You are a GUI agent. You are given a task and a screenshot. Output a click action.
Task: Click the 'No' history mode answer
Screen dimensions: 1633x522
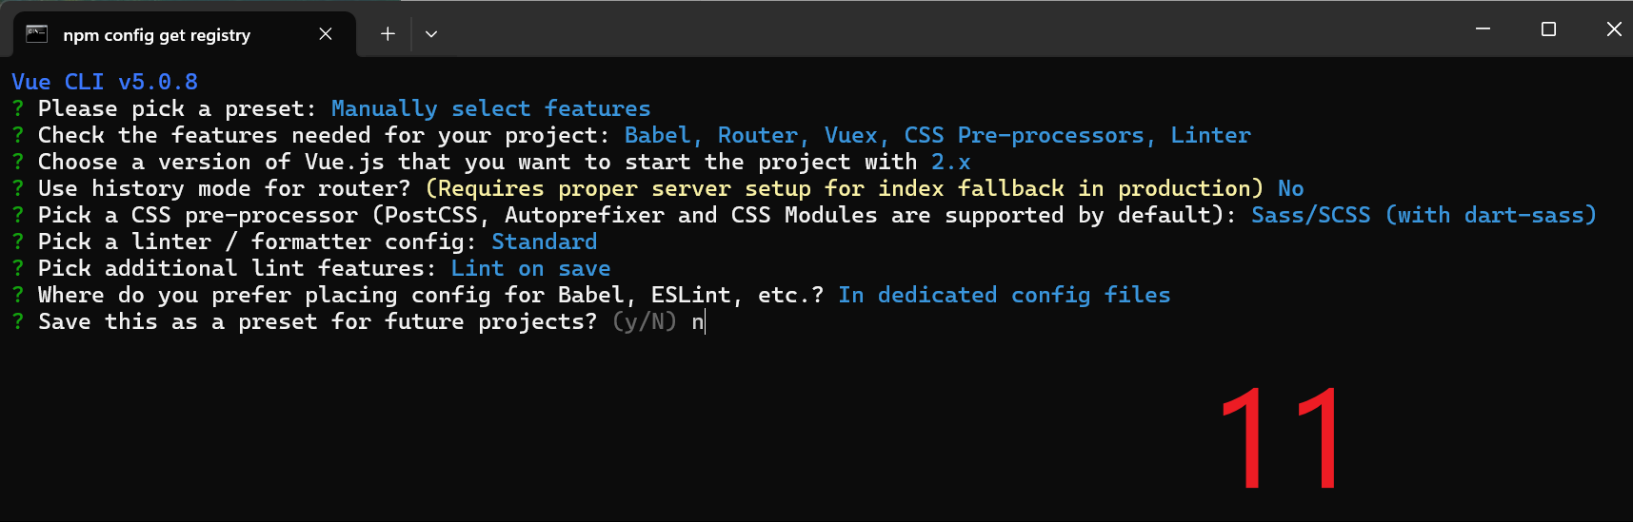click(x=1290, y=188)
